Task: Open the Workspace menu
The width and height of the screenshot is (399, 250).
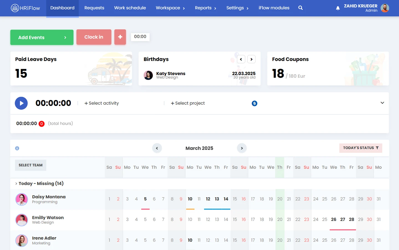Action: (170, 8)
